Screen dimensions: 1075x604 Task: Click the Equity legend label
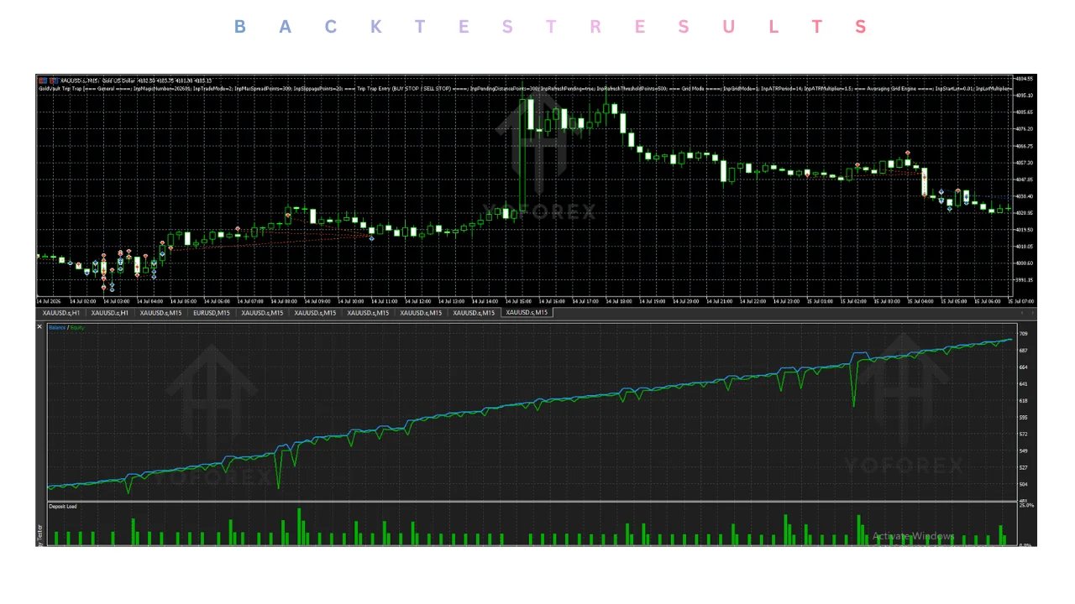tap(77, 327)
